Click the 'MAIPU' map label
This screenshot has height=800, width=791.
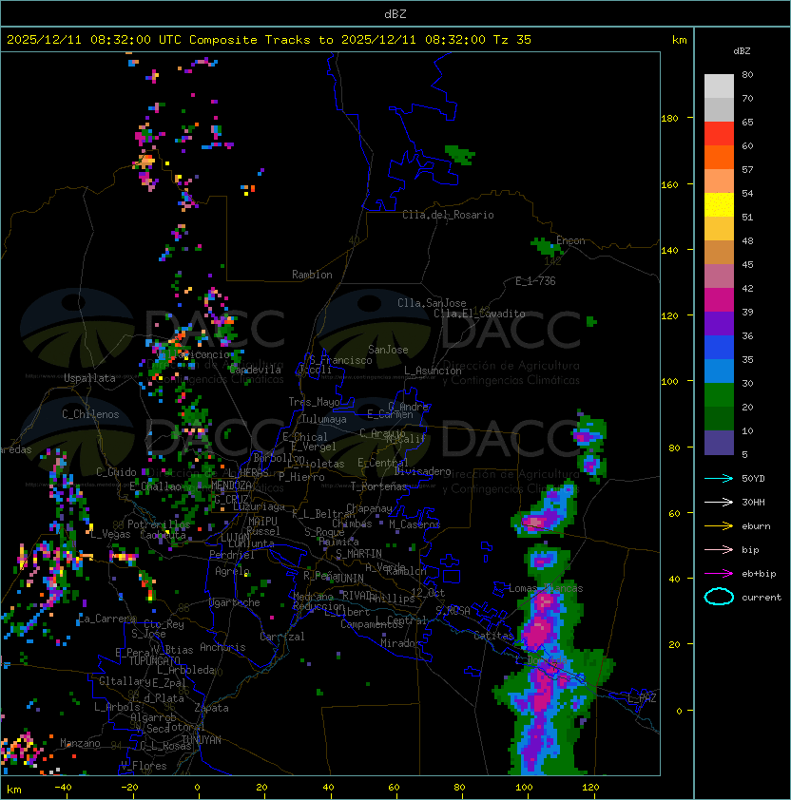262,522
